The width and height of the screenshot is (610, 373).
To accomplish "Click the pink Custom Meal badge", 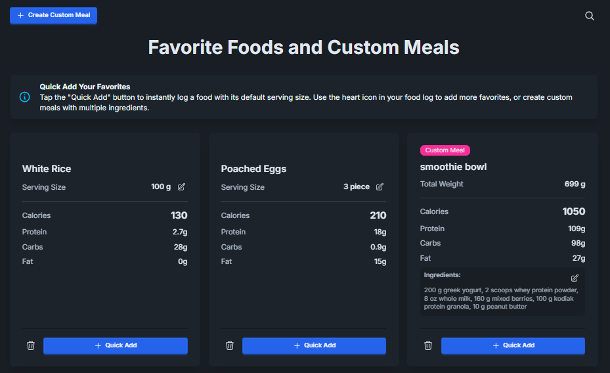I will click(445, 150).
